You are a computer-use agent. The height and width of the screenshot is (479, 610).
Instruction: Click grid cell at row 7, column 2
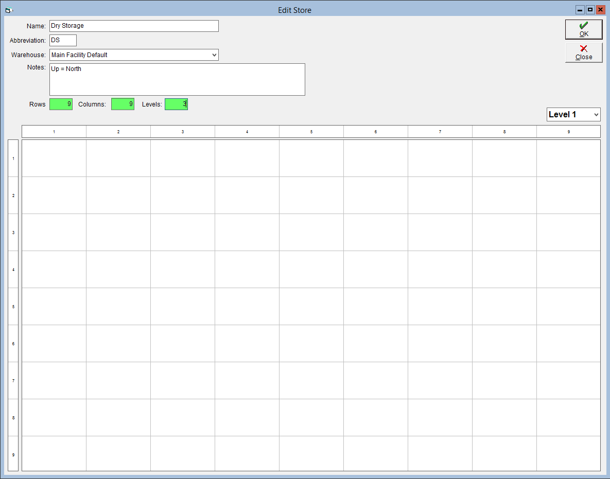[118, 380]
